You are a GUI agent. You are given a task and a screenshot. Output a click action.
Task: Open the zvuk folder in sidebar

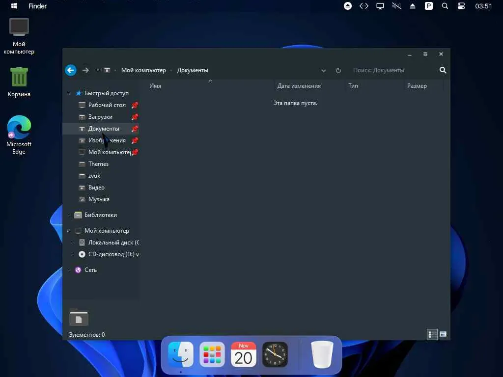click(94, 176)
